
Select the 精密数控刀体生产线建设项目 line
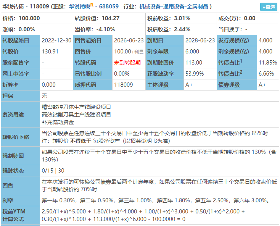76,107
